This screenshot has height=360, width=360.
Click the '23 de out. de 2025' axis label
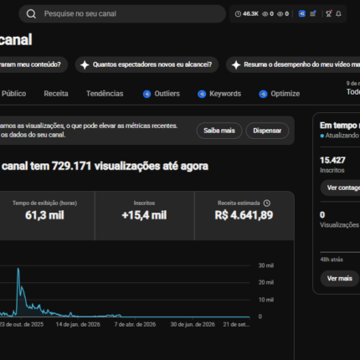22,325
